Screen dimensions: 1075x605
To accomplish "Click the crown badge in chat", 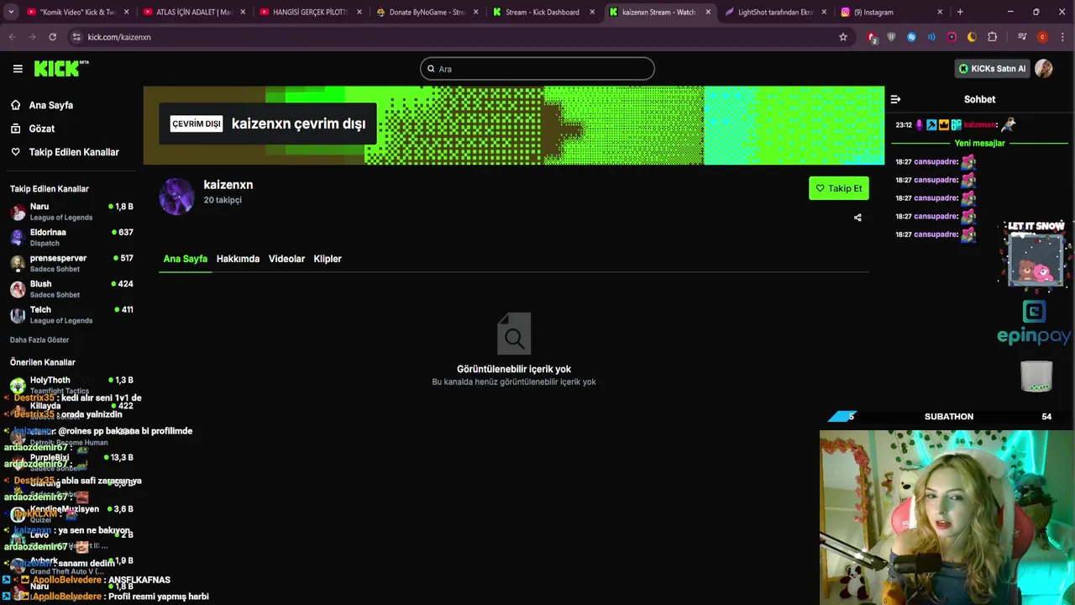I will (943, 124).
